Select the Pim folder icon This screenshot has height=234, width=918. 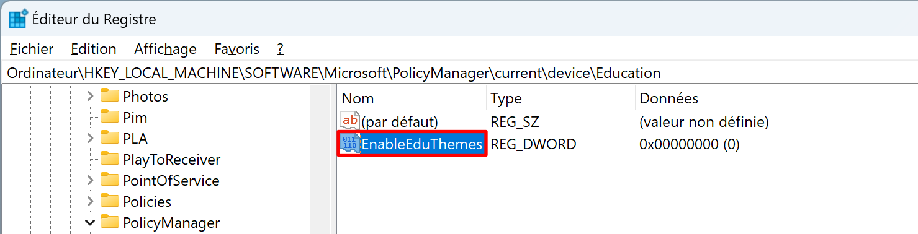109,117
